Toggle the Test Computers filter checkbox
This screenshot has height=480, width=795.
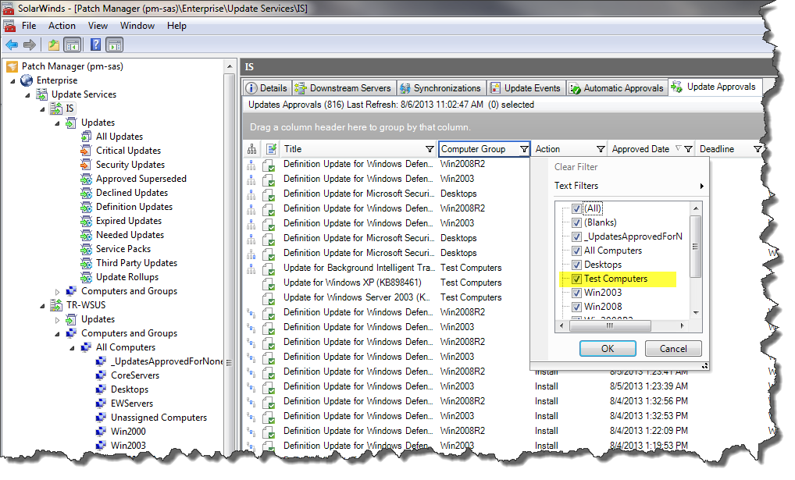(576, 279)
